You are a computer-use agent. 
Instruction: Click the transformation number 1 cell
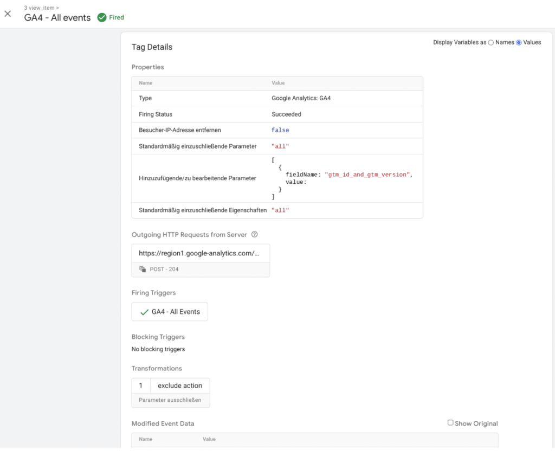(x=141, y=385)
